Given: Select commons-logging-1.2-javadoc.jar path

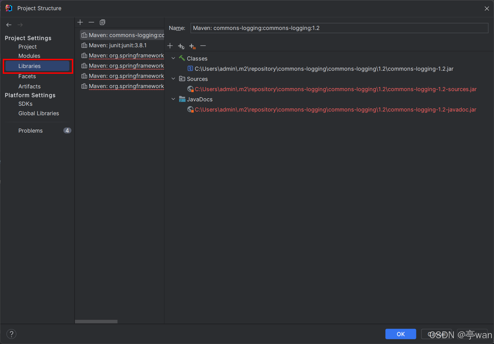Looking at the screenshot, I should coord(335,109).
